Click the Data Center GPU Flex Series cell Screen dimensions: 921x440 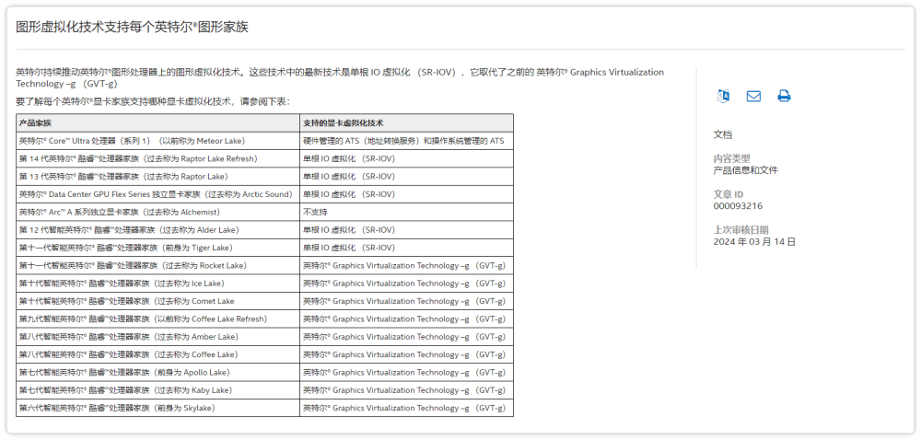[158, 194]
